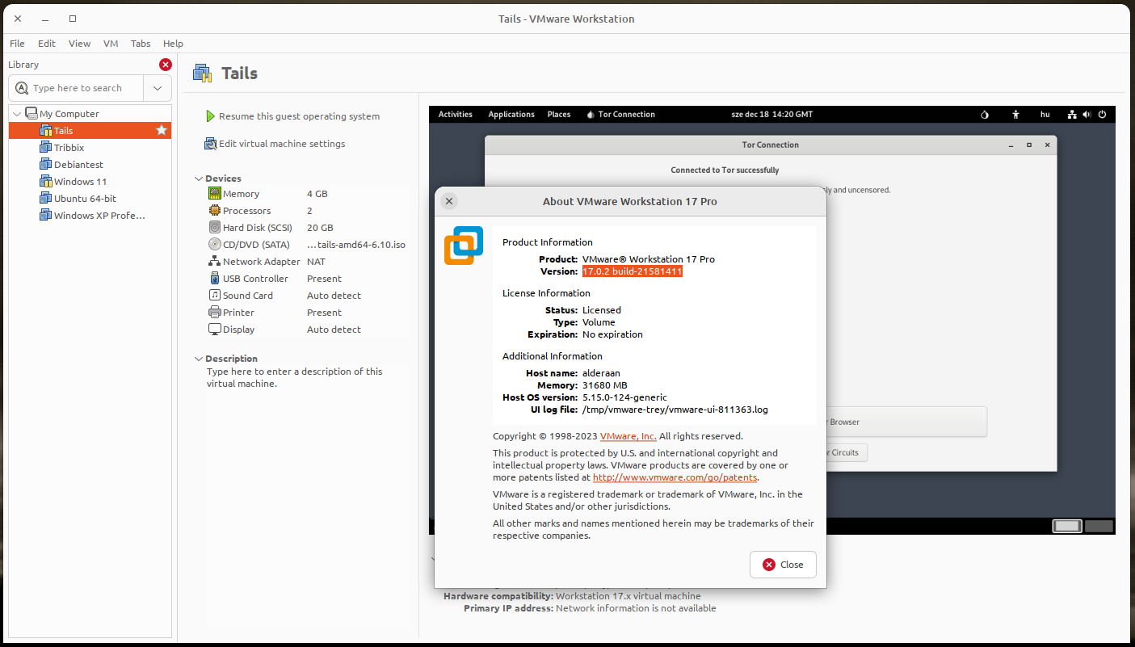1135x647 pixels.
Task: Click Places in the Tails guest bar
Action: coord(559,115)
